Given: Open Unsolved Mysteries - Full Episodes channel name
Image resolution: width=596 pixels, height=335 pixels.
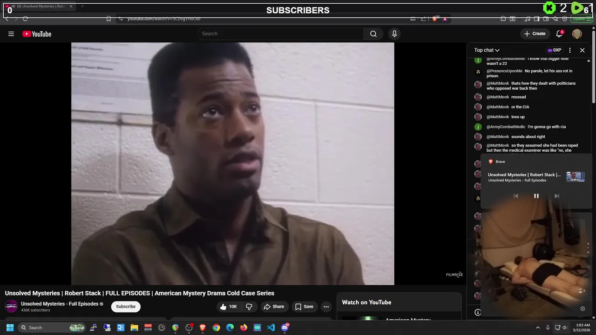Looking at the screenshot, I should pyautogui.click(x=60, y=304).
